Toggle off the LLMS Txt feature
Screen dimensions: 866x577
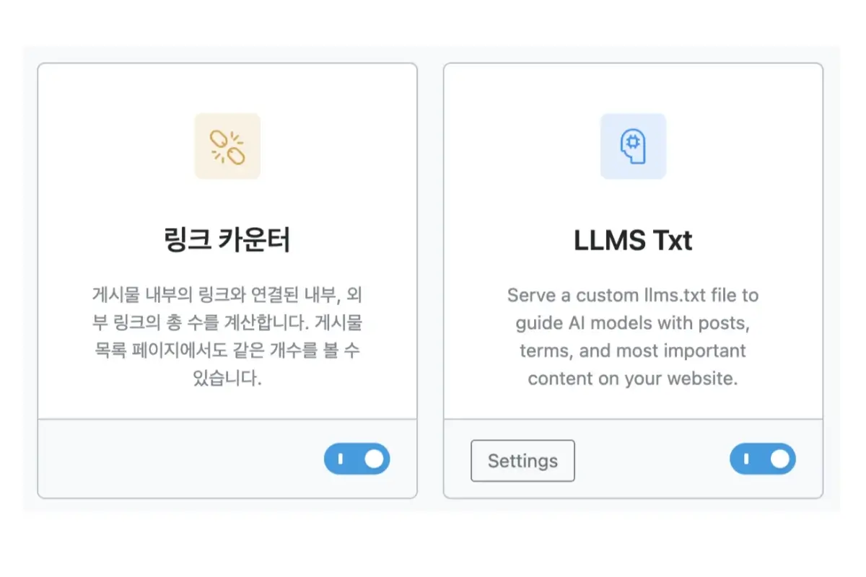(x=763, y=459)
